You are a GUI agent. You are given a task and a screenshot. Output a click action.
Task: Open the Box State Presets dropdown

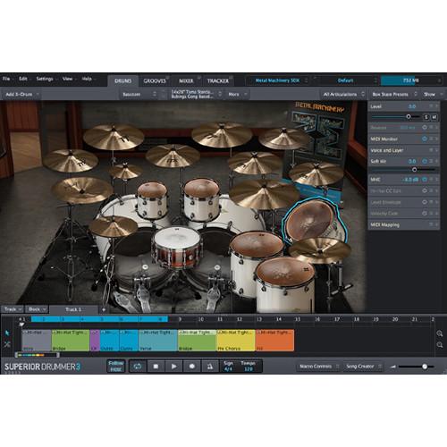(x=394, y=94)
